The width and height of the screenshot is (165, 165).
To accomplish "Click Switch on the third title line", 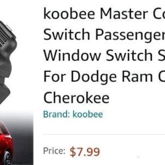I will [130, 55].
